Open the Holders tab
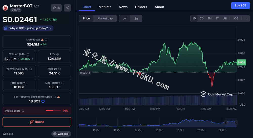This screenshot has width=253, height=138. [141, 7]
